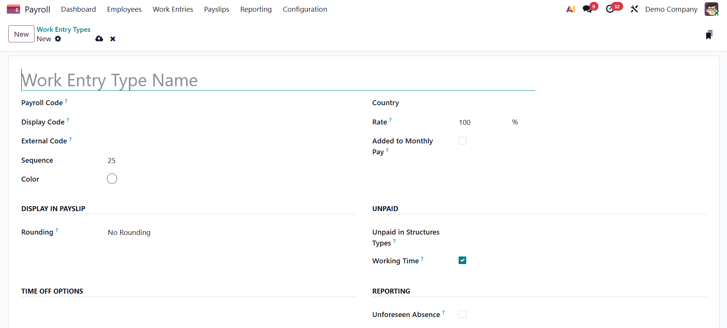
Task: Open the conversations messages icon
Action: click(588, 9)
